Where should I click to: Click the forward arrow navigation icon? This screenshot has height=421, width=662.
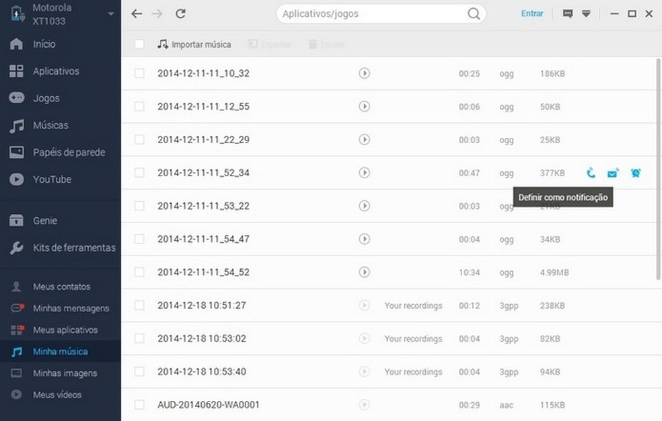tap(157, 14)
